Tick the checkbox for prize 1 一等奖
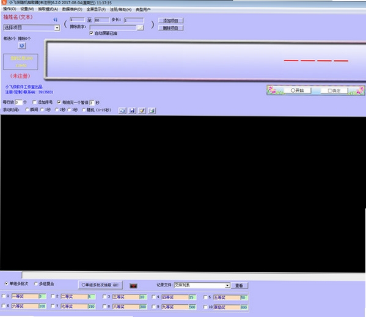Image resolution: width=366 pixels, height=317 pixels. coord(4,296)
